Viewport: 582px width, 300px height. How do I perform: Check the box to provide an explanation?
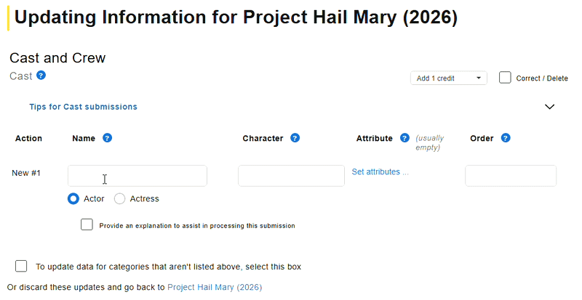point(87,225)
